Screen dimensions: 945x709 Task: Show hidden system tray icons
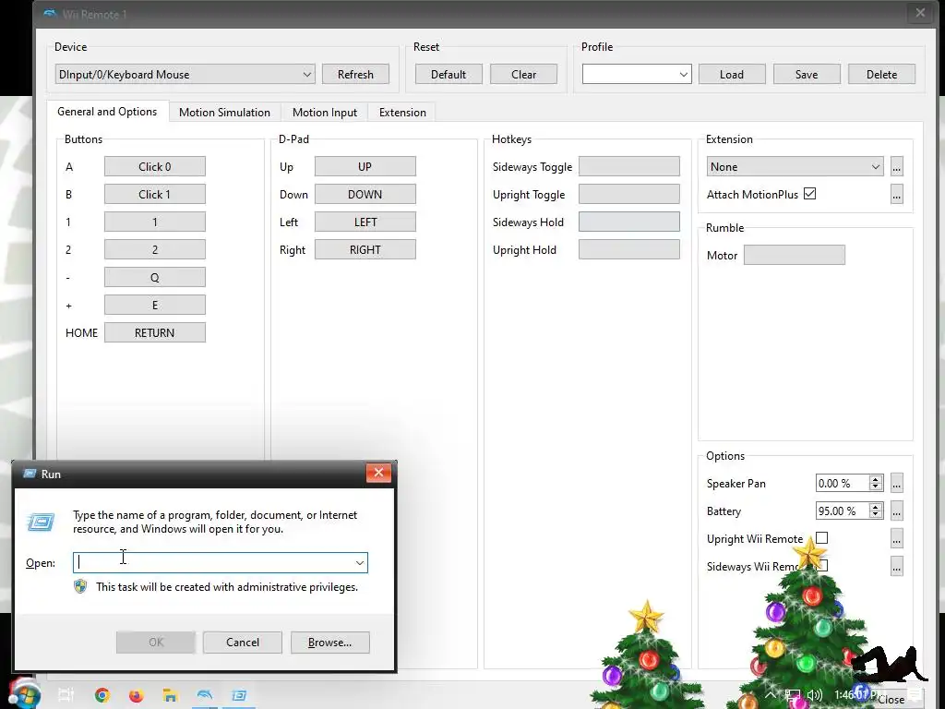pyautogui.click(x=771, y=695)
